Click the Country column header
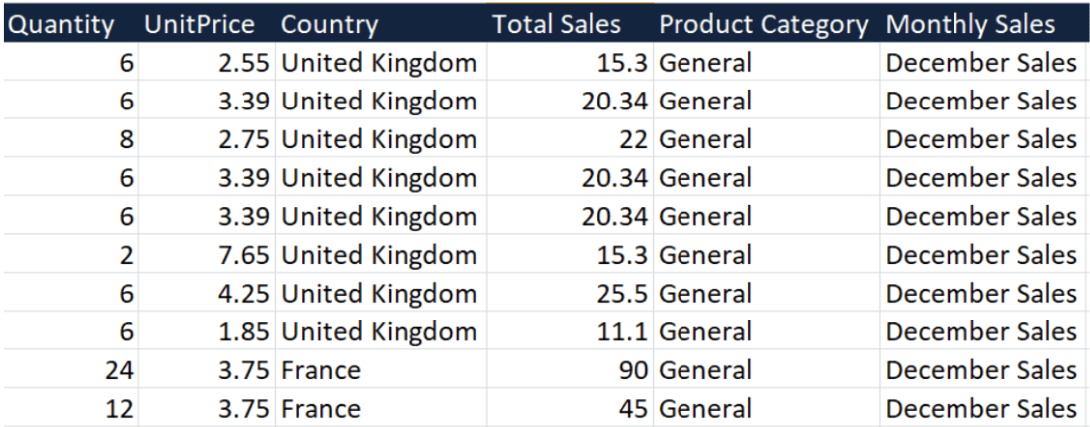 (x=329, y=24)
